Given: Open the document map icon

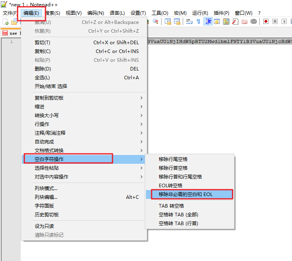Looking at the screenshot, I should click(226, 22).
